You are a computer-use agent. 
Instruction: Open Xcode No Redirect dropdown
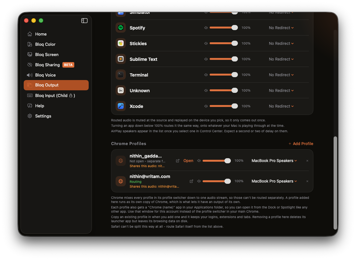tap(281, 106)
